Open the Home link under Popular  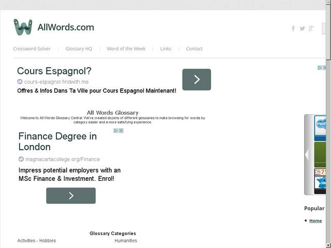[315, 221]
